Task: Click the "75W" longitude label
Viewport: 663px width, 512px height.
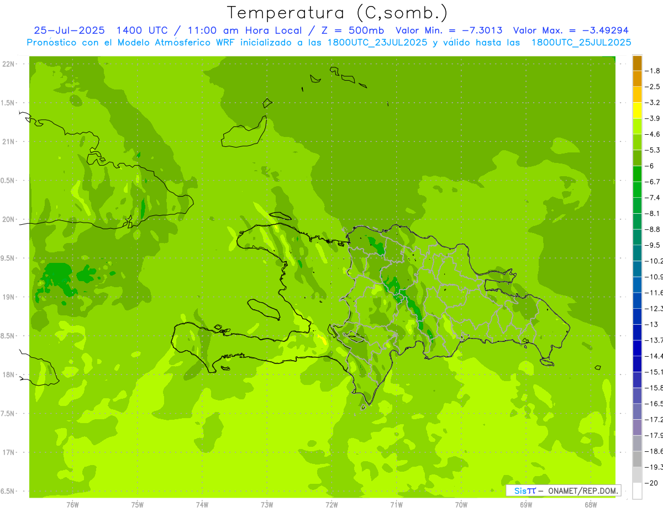Action: pos(138,504)
